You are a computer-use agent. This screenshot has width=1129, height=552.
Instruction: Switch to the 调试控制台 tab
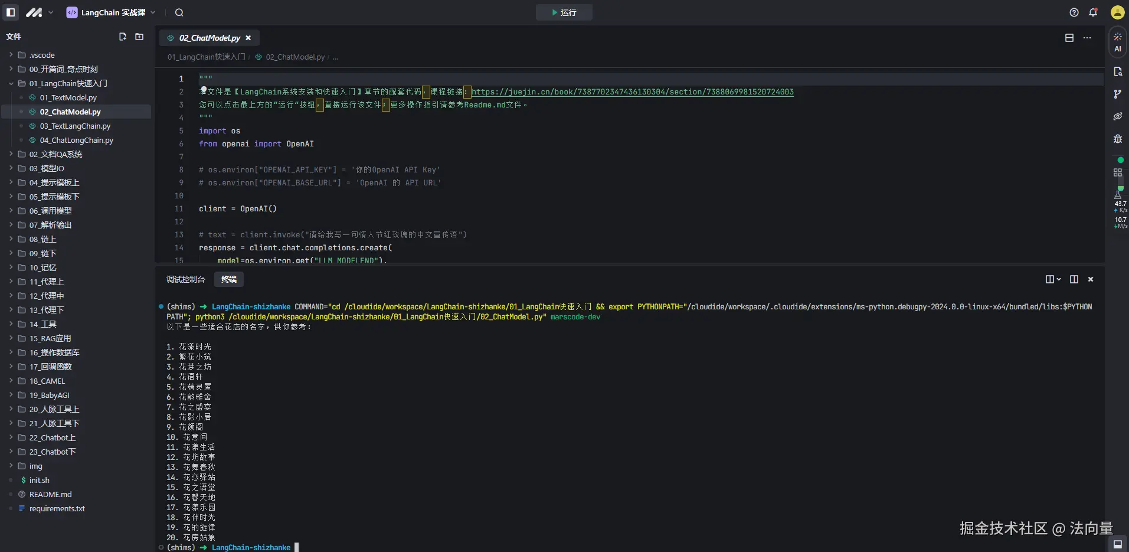[185, 279]
